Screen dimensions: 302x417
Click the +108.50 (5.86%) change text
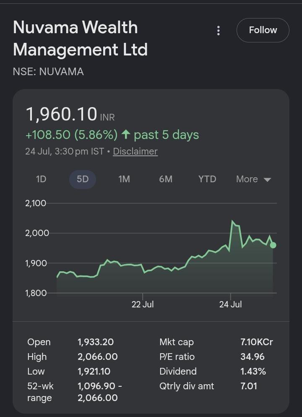pos(71,135)
